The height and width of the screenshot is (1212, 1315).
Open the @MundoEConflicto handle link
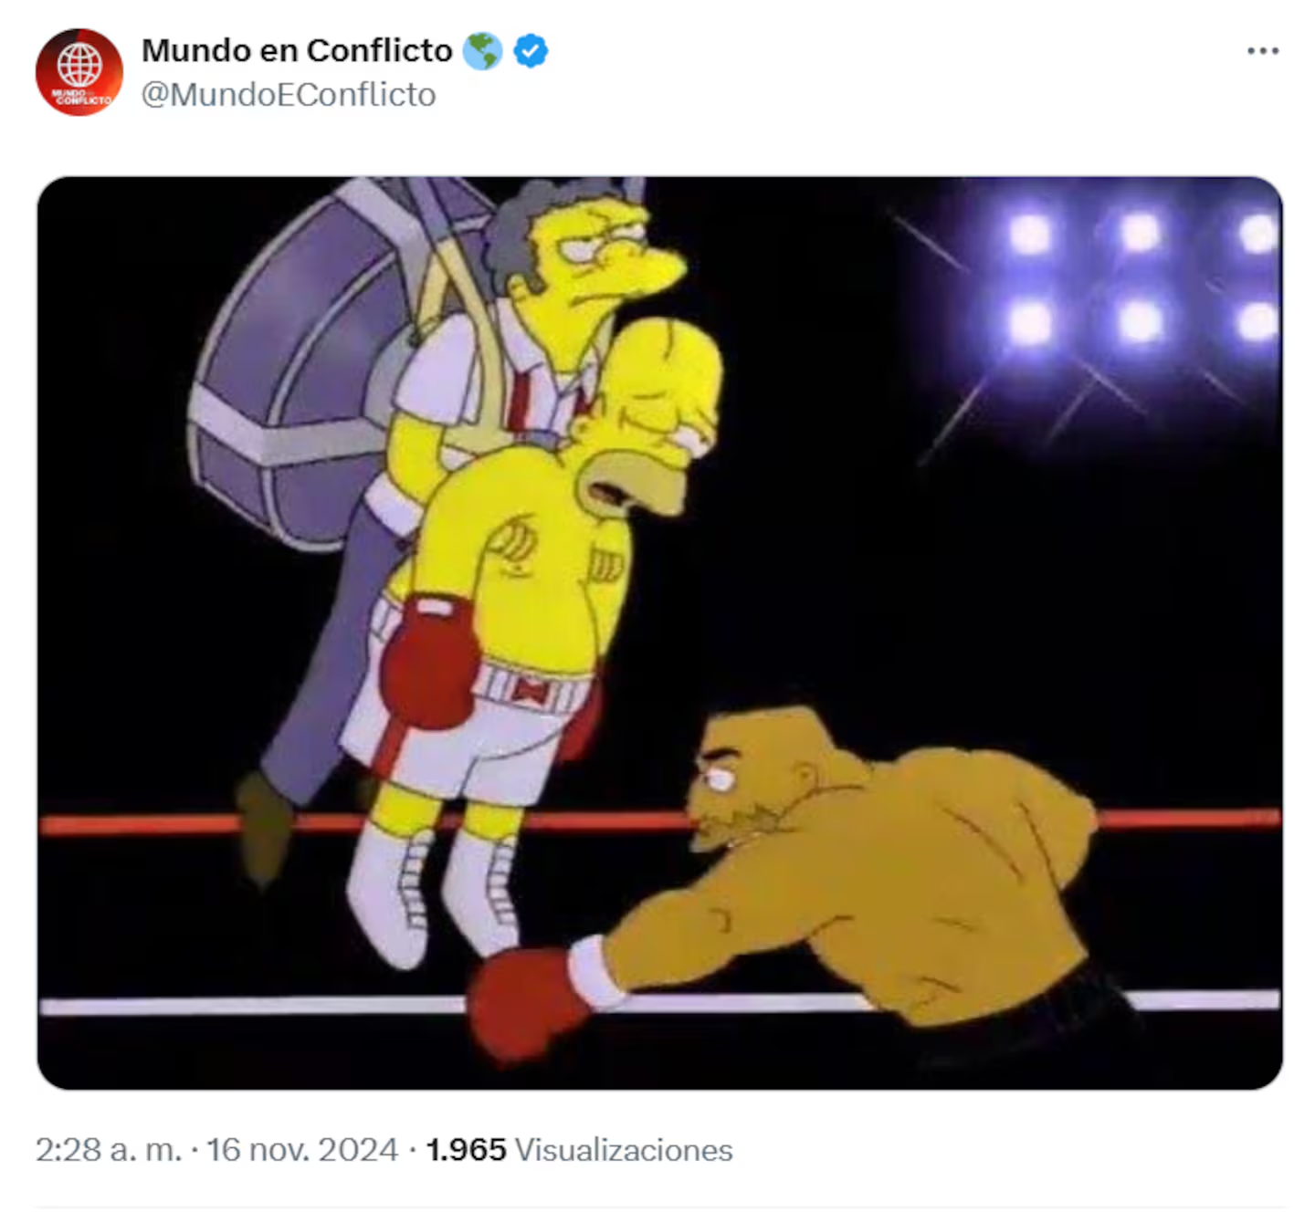(x=289, y=95)
